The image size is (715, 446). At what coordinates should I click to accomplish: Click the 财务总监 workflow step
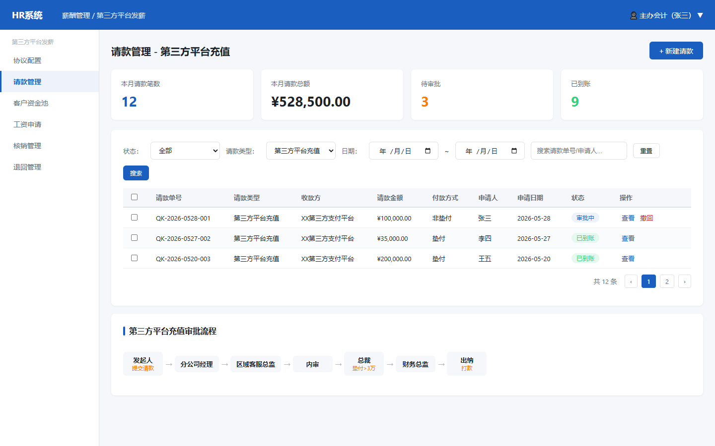click(x=416, y=364)
